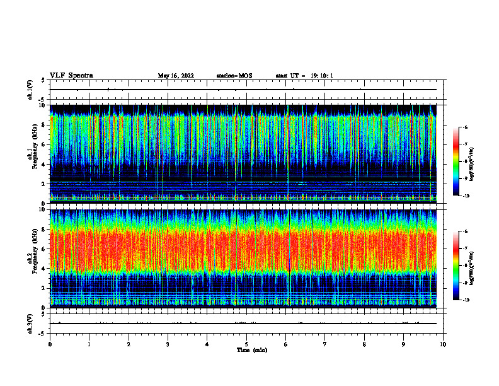The image size is (499, 386).
Task: Click the ch.2 spectrogram color scale bar
Action: point(456,266)
